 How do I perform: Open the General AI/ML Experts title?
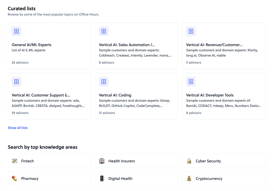pos(32,45)
